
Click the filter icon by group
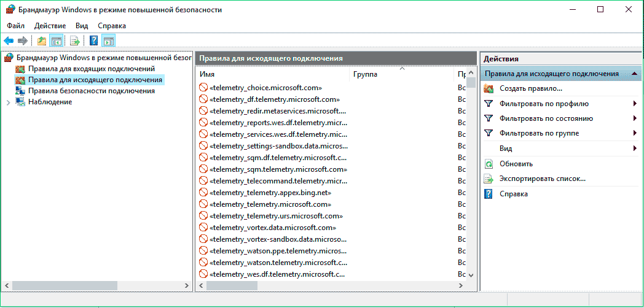(489, 133)
